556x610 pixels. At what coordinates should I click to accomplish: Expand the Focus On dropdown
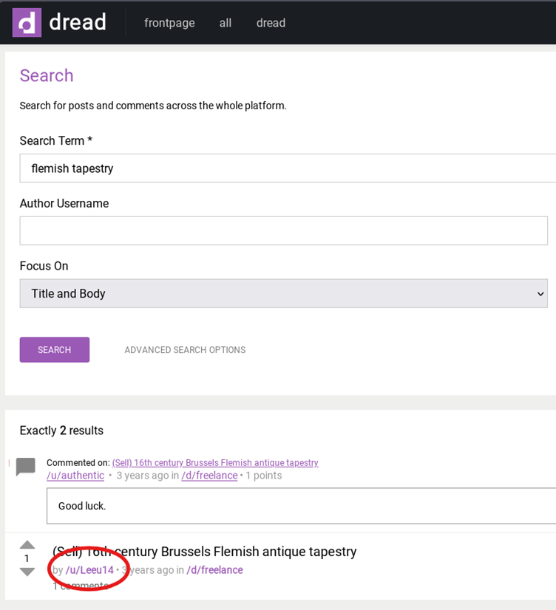(x=284, y=293)
